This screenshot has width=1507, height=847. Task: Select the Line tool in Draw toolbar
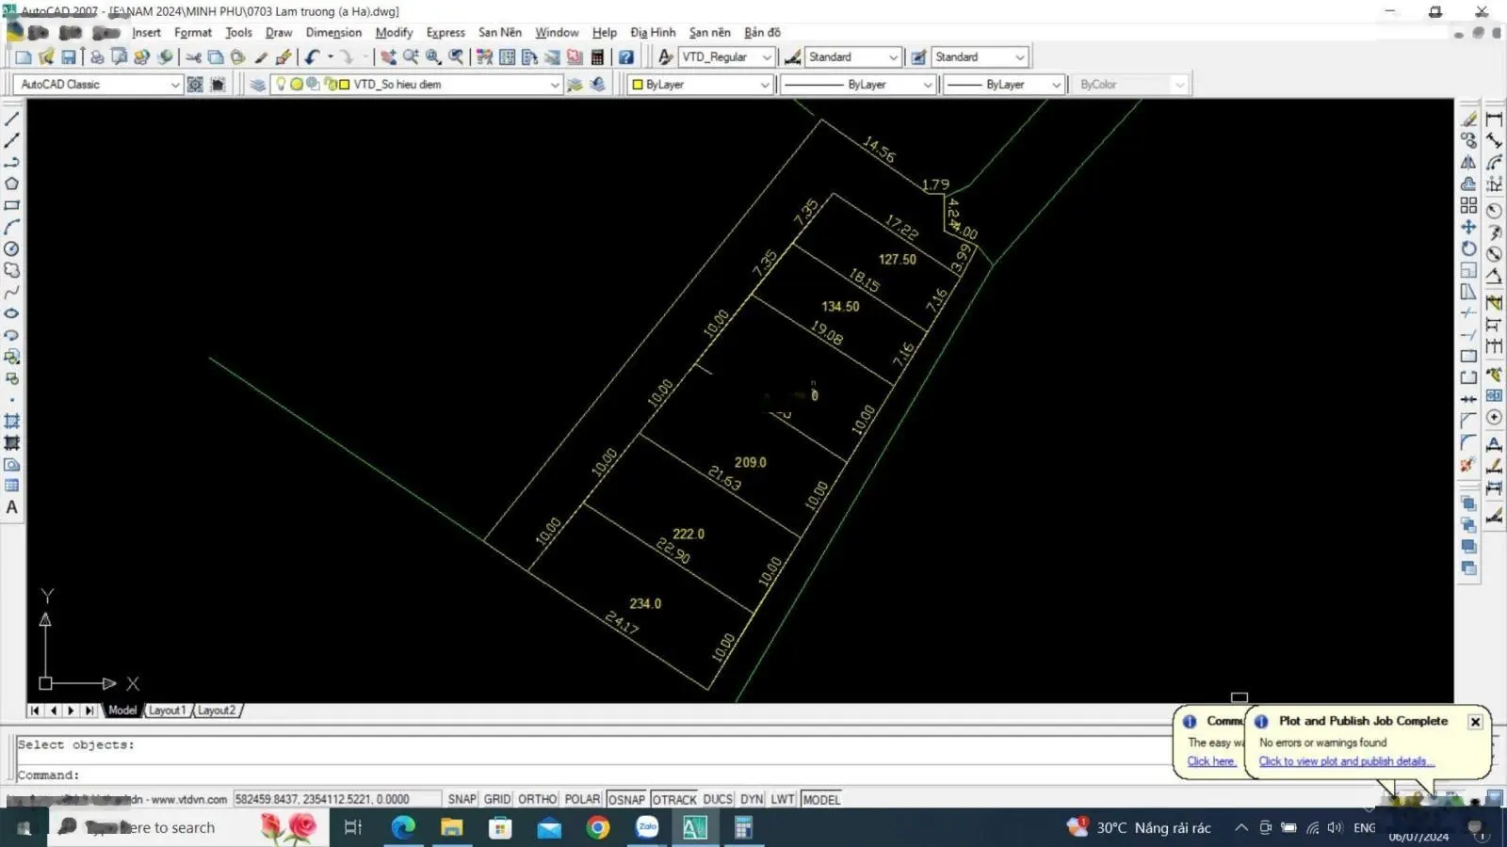click(x=12, y=120)
